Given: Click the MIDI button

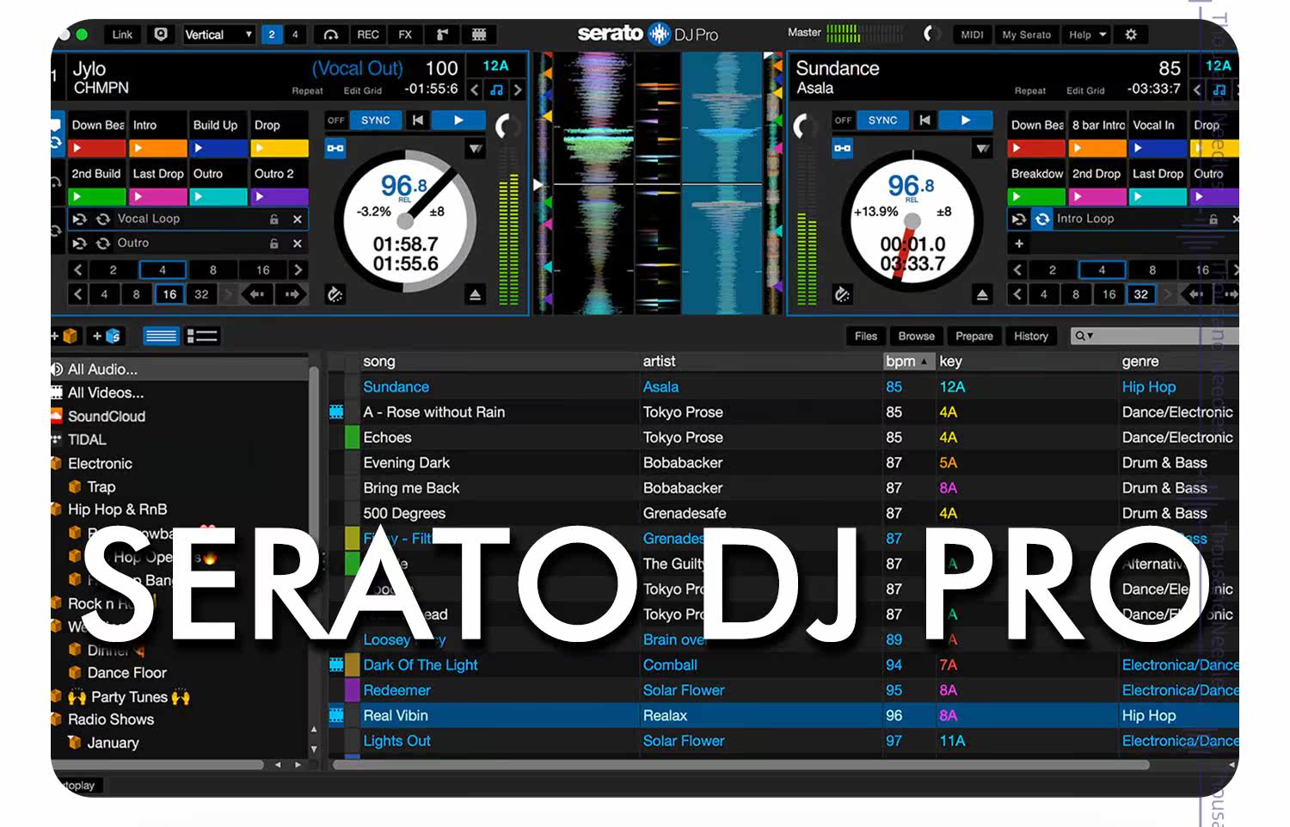Looking at the screenshot, I should tap(972, 34).
